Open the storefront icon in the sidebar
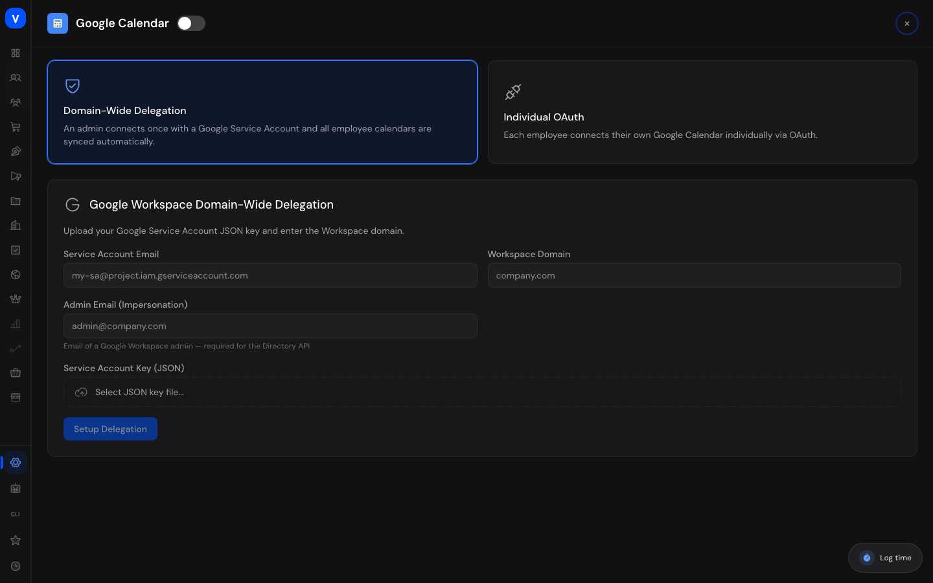 [x=16, y=398]
